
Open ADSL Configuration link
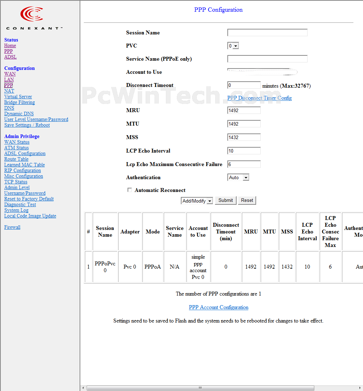click(x=25, y=153)
